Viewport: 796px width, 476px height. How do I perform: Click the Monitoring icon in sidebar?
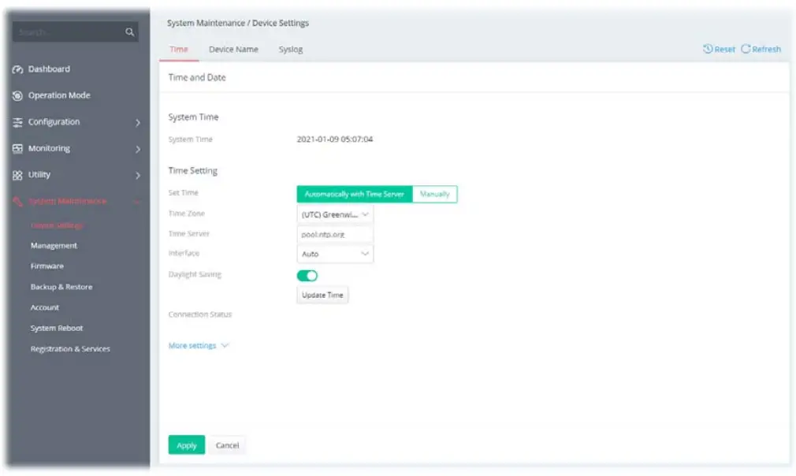pyautogui.click(x=18, y=149)
